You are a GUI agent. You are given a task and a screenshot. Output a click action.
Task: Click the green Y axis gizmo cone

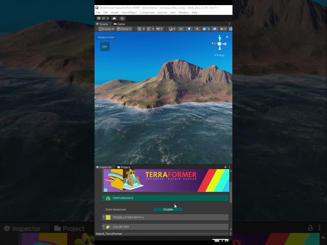219,38
